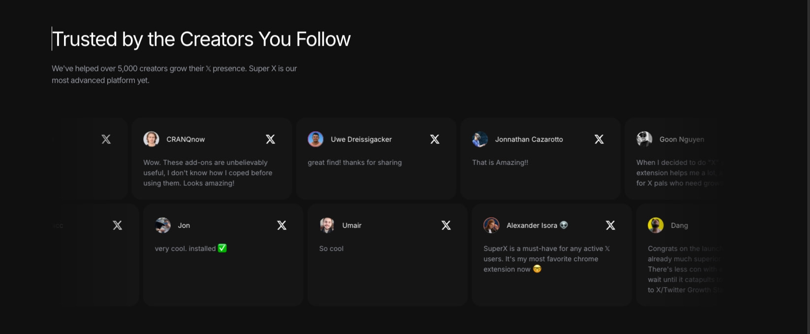The height and width of the screenshot is (334, 810).
Task: Open Dang's yellow profile avatar
Action: [x=656, y=225]
